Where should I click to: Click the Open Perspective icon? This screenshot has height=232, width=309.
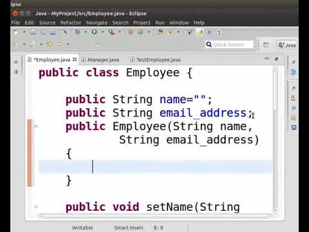[266, 44]
